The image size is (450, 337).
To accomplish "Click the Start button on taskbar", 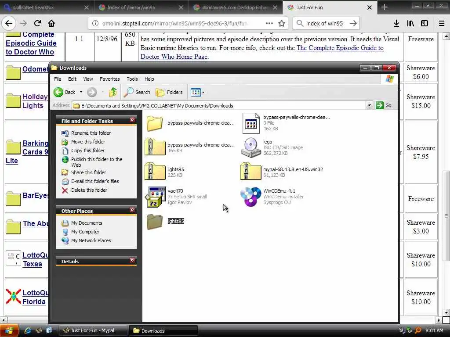I will point(9,330).
